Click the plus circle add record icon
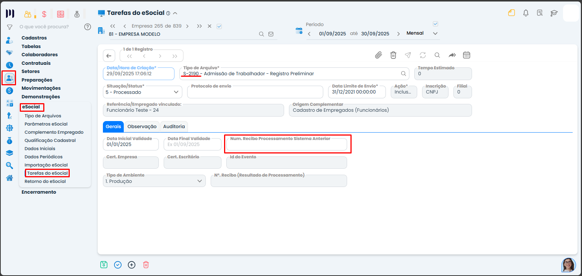582x276 pixels. tap(131, 265)
